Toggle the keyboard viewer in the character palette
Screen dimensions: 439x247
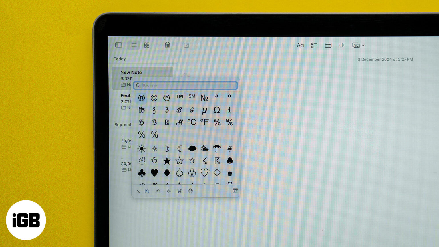(235, 191)
